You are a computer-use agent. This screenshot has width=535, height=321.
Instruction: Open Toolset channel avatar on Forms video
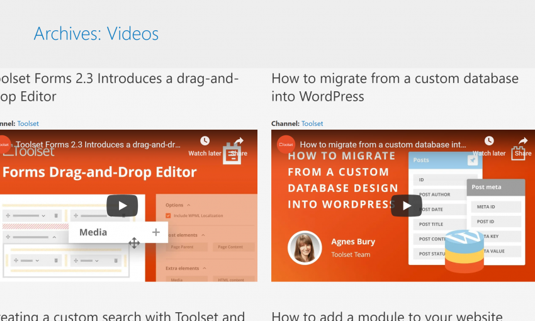click(5, 145)
